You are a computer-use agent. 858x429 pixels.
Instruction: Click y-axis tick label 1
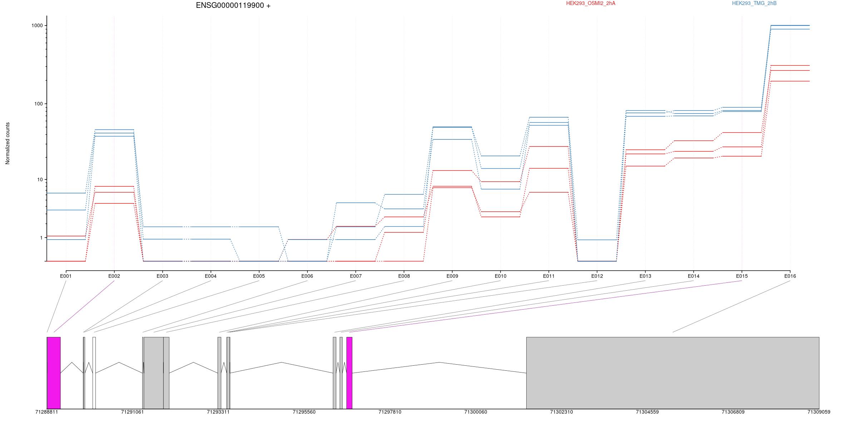pos(41,238)
